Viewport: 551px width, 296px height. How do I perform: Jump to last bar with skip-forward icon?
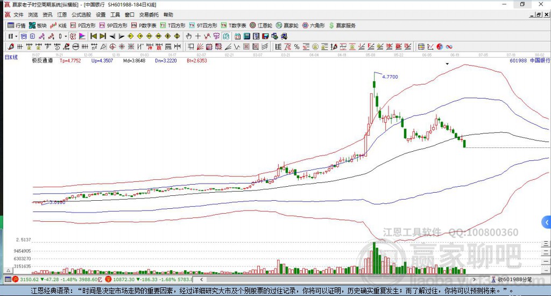click(103, 36)
